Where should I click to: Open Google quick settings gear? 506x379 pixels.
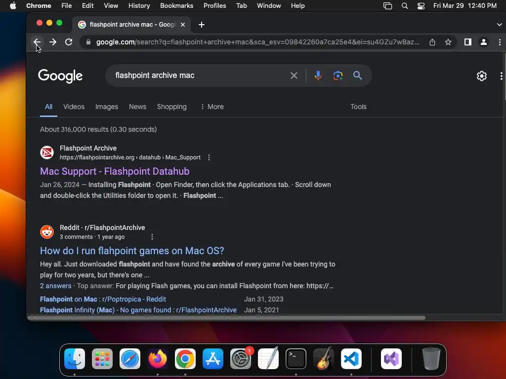pyautogui.click(x=481, y=76)
